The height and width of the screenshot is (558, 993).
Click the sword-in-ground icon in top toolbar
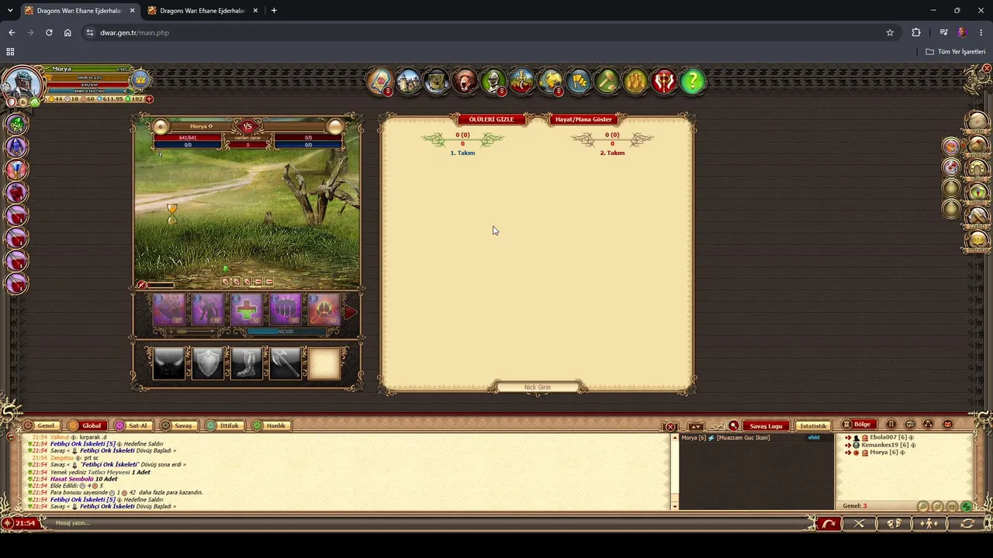click(x=521, y=81)
